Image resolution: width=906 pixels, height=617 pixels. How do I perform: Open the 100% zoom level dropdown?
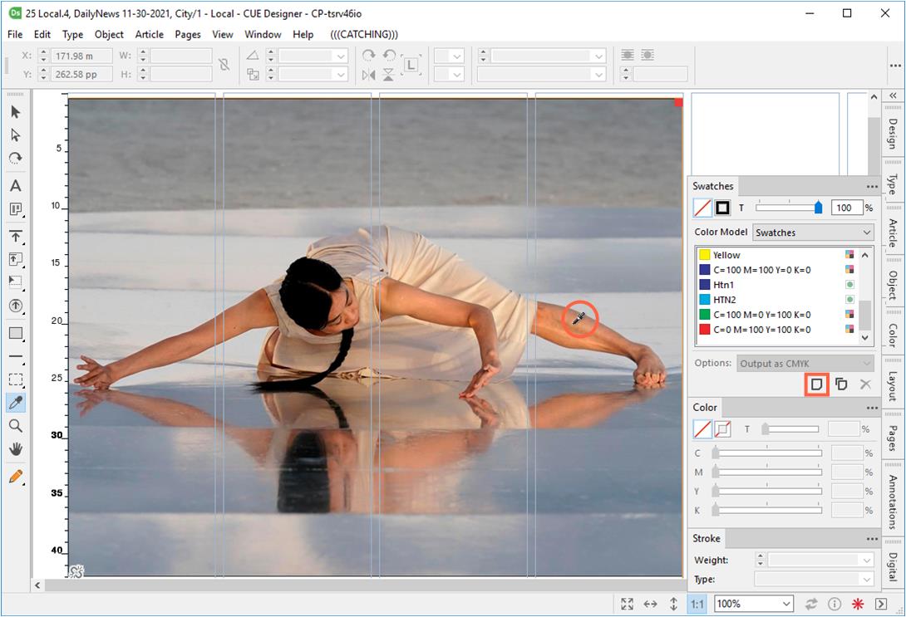[x=754, y=604]
